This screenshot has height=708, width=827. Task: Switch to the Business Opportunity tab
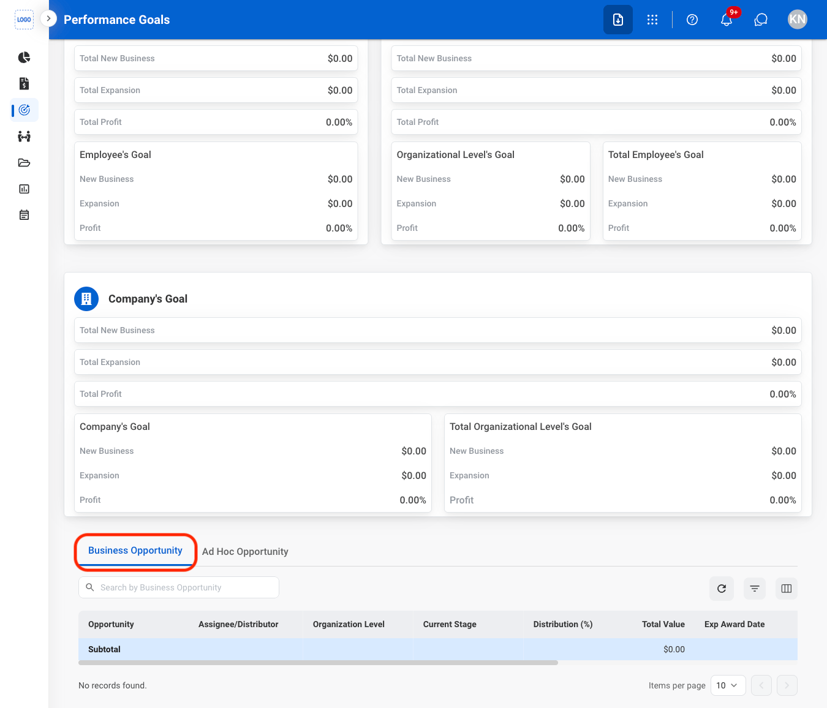click(135, 551)
